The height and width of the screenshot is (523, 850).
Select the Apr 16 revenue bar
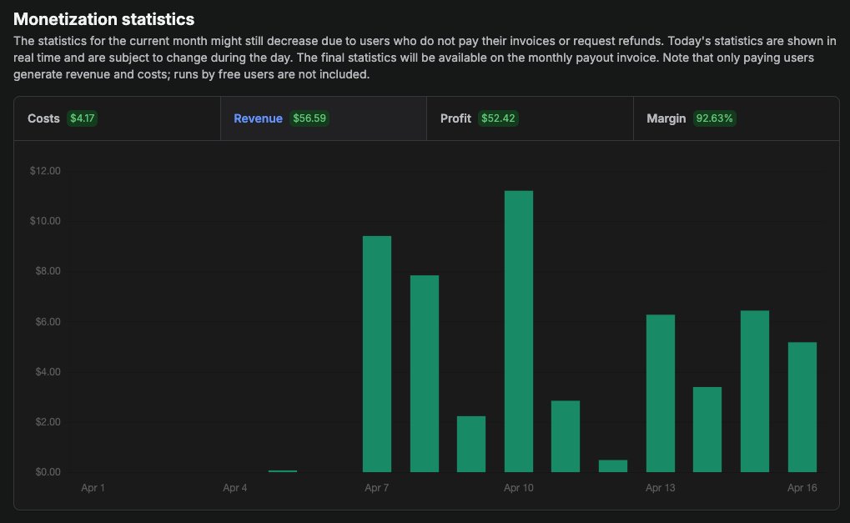pos(802,407)
